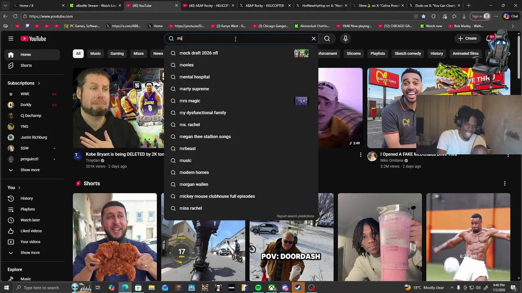
Task: Open the POV: DOORDASH short
Action: pyautogui.click(x=291, y=237)
